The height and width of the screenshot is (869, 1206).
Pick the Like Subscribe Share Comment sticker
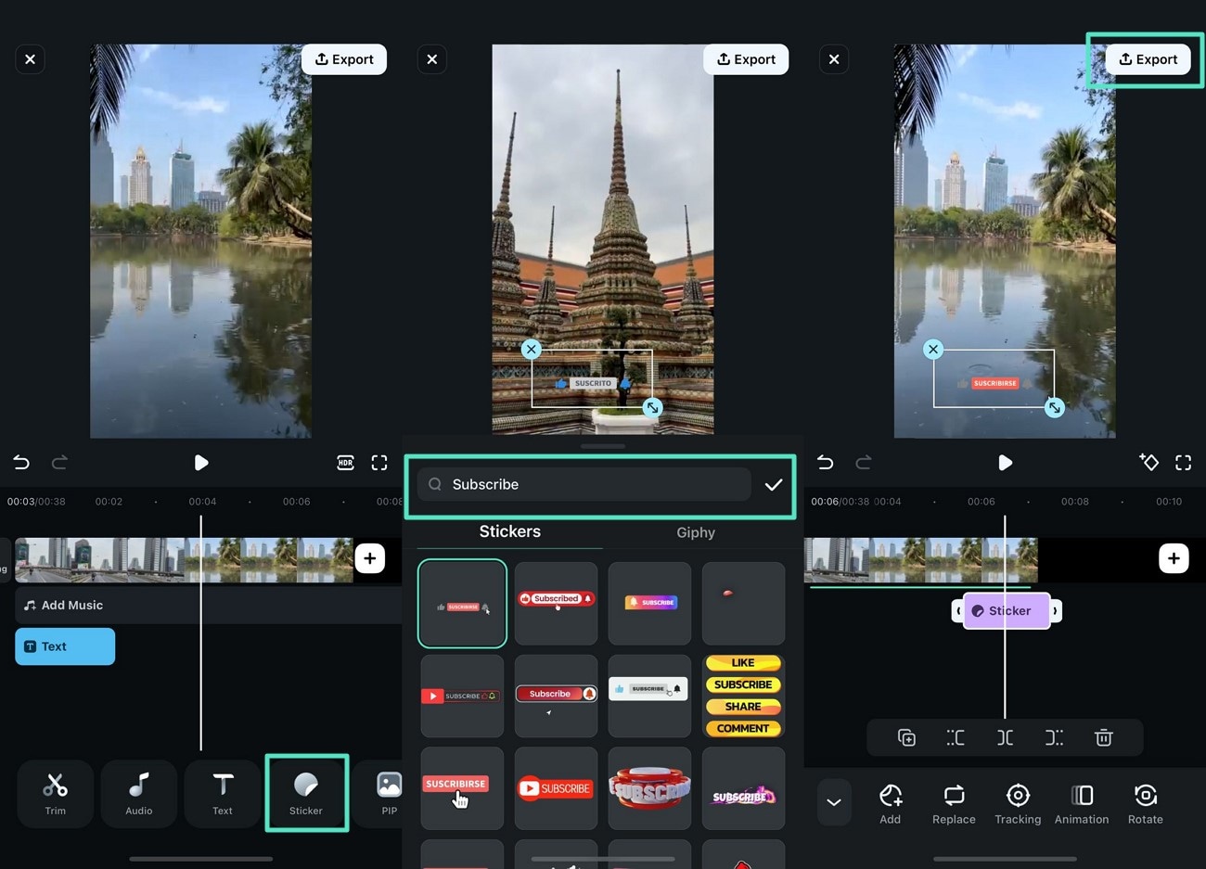[743, 696]
